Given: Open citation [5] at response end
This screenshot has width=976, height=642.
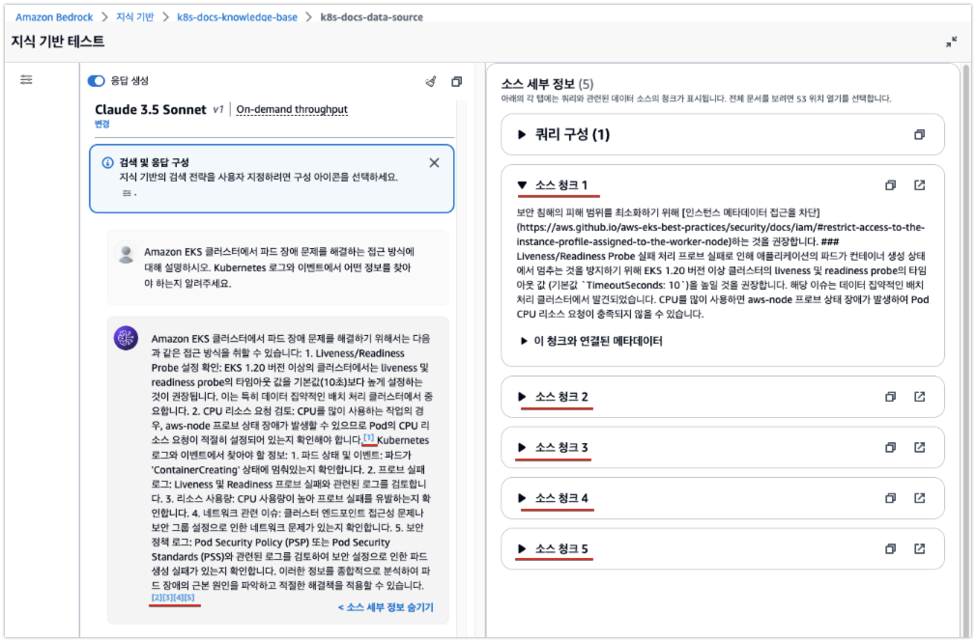Looking at the screenshot, I should [189, 598].
